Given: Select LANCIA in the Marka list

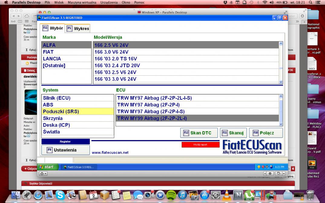Looking at the screenshot, I should pos(66,59).
